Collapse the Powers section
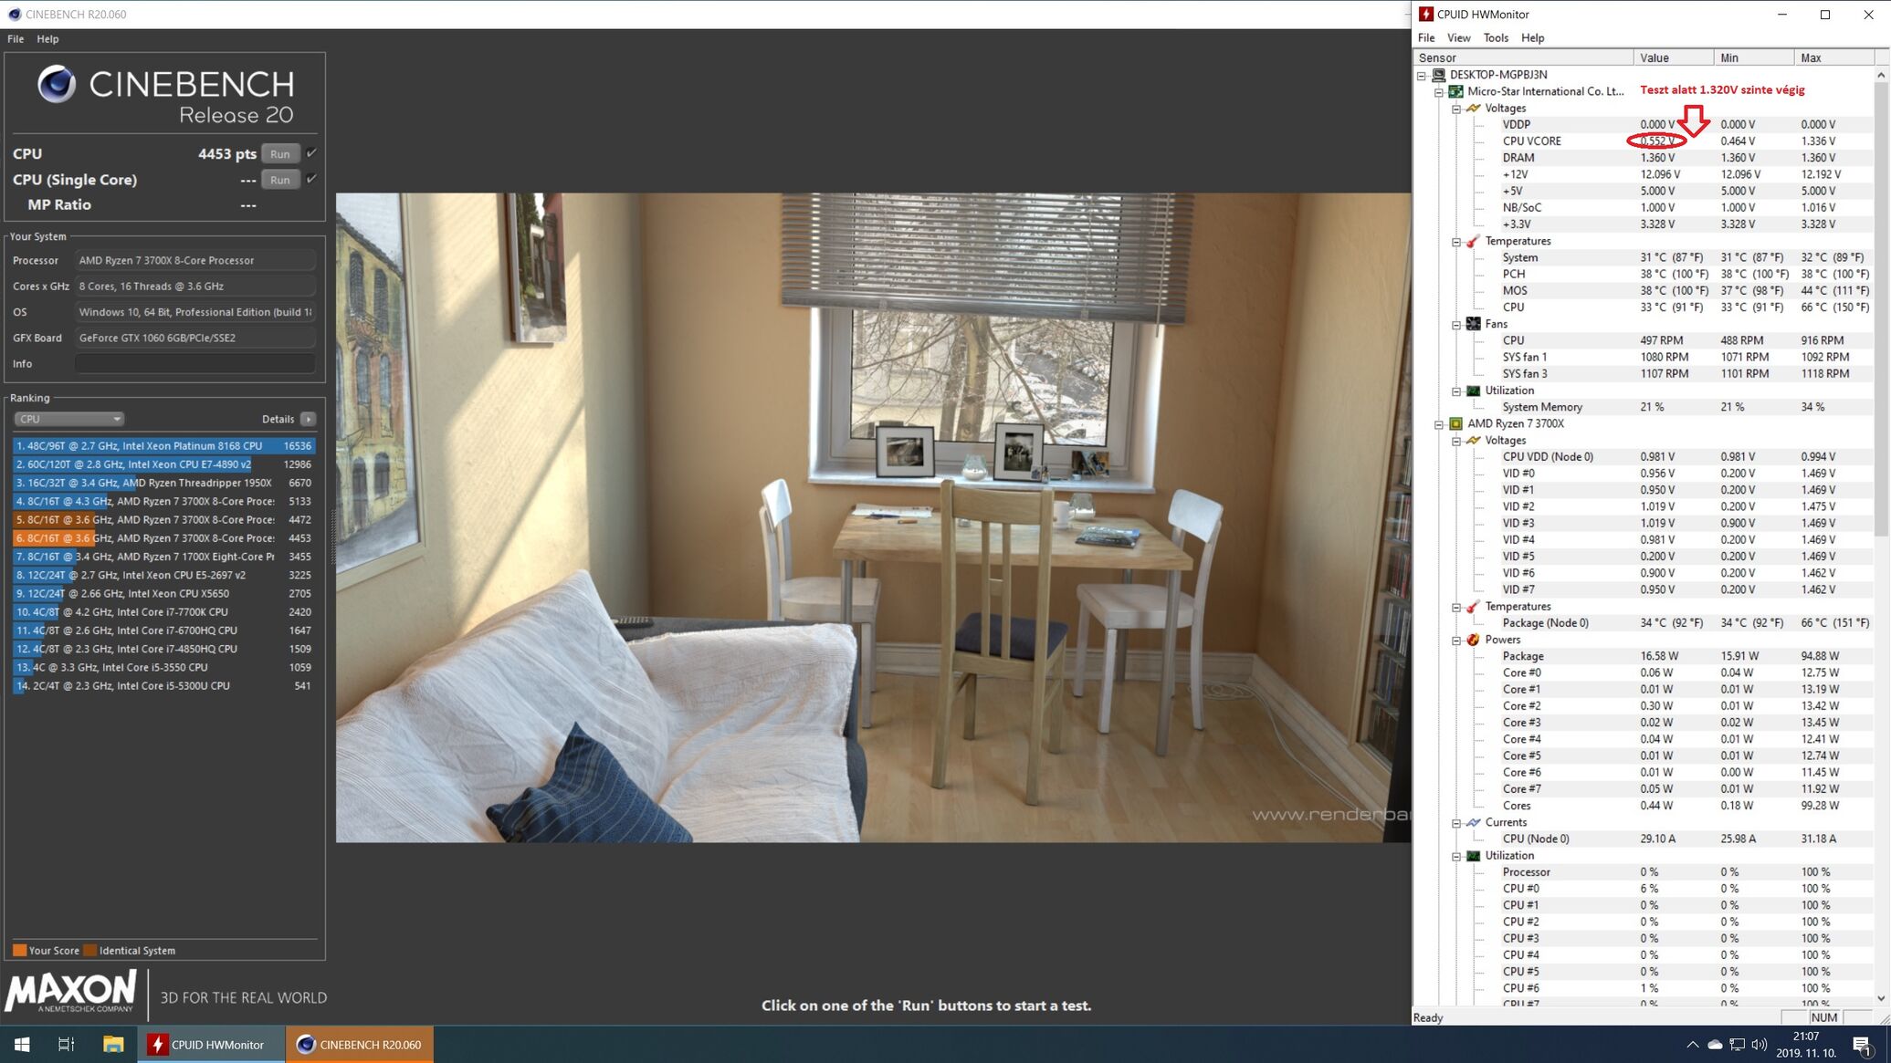 1456,640
